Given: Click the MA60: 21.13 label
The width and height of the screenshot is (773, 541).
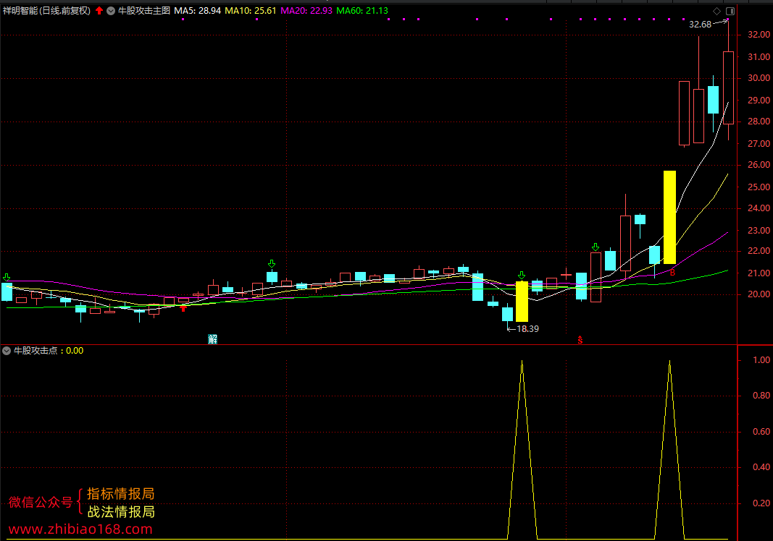Looking at the screenshot, I should 362,10.
